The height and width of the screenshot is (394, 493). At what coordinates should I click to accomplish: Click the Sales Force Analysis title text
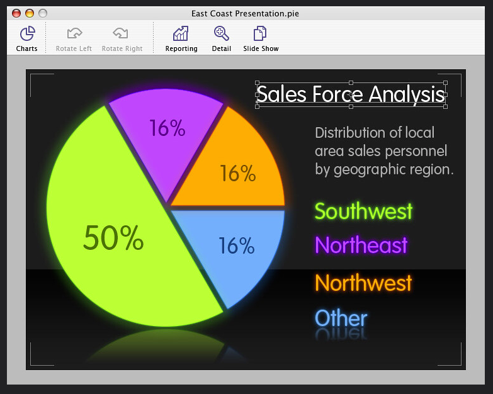click(x=351, y=94)
